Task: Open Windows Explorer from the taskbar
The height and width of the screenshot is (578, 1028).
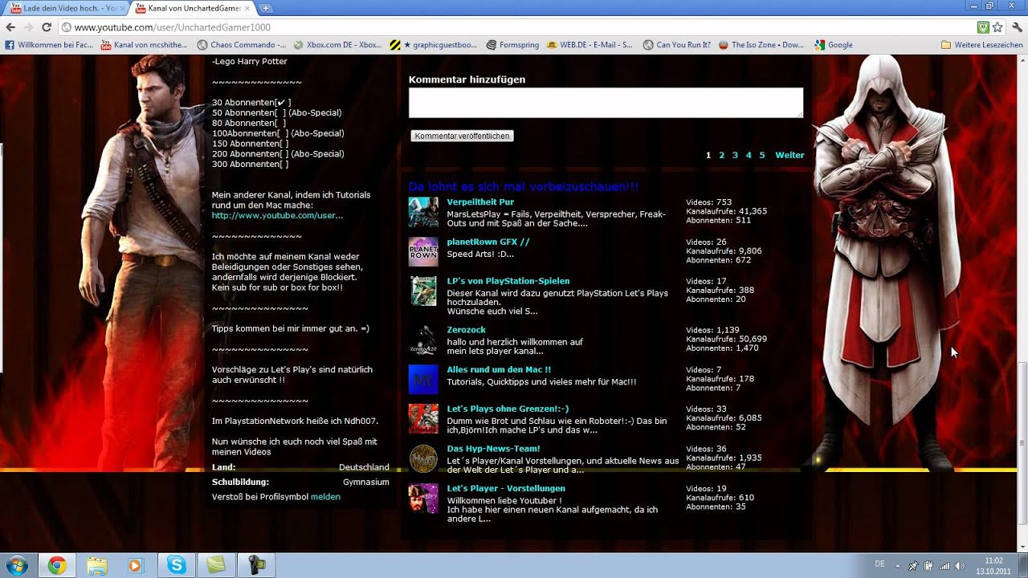Action: click(x=96, y=565)
